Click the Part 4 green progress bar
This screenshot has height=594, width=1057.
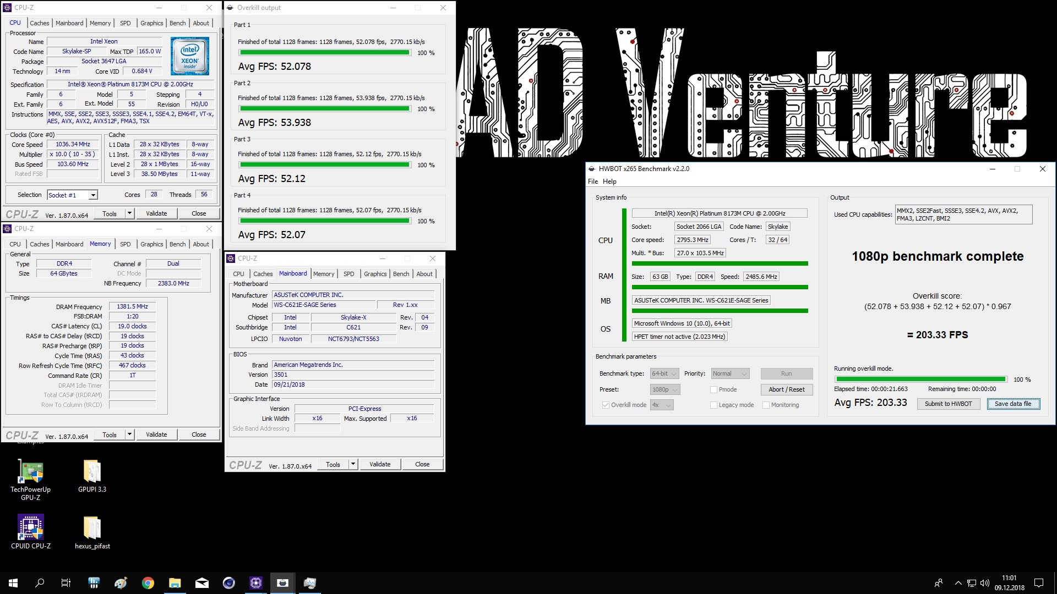(325, 221)
